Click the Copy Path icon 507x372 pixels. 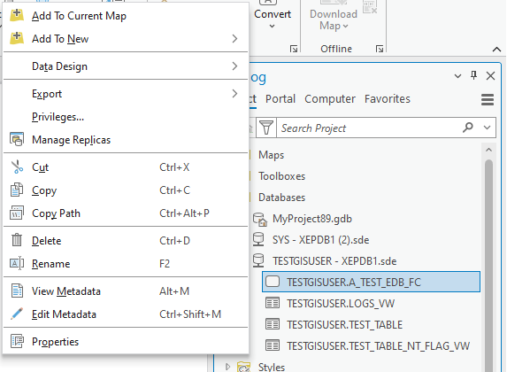click(x=17, y=213)
